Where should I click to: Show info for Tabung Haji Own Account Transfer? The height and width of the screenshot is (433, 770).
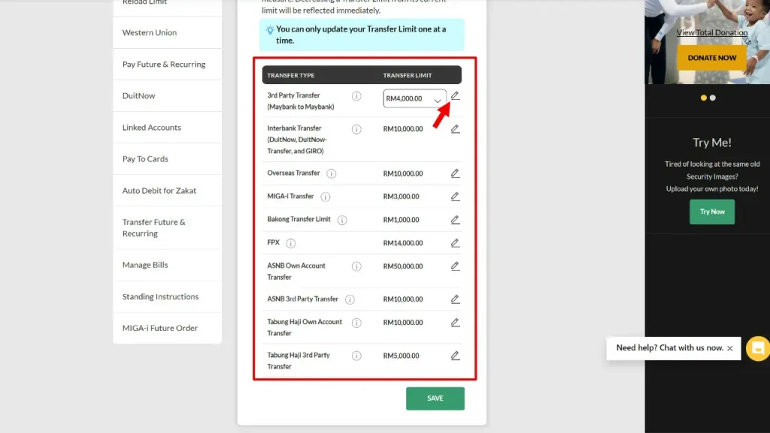(x=356, y=322)
